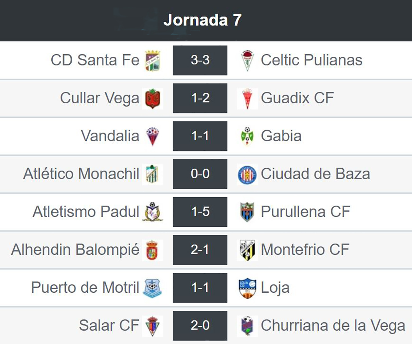
Task: Click the Atlético Monachil team name
Action: click(x=81, y=174)
